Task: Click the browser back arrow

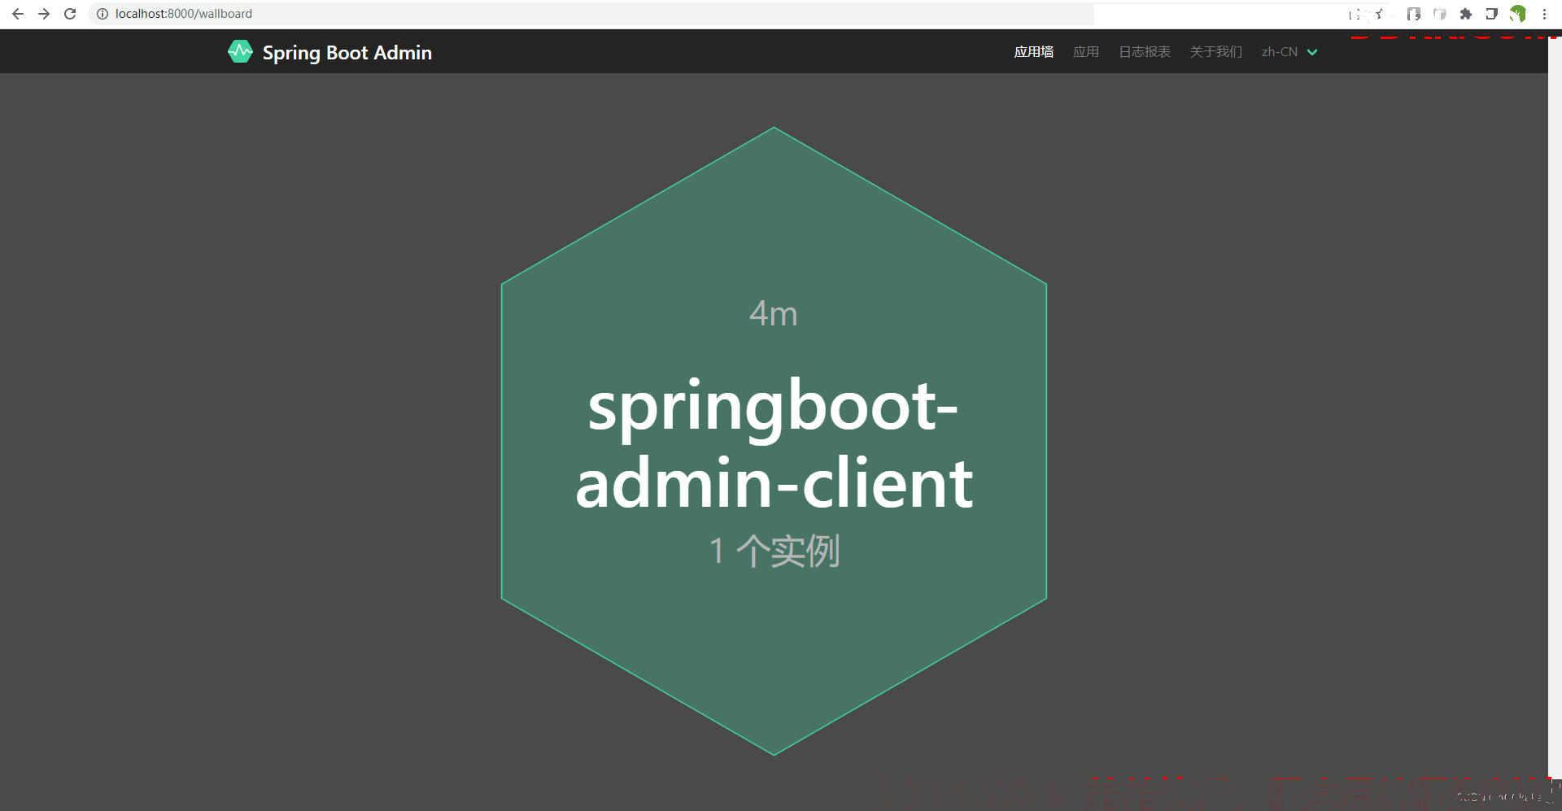Action: [18, 14]
